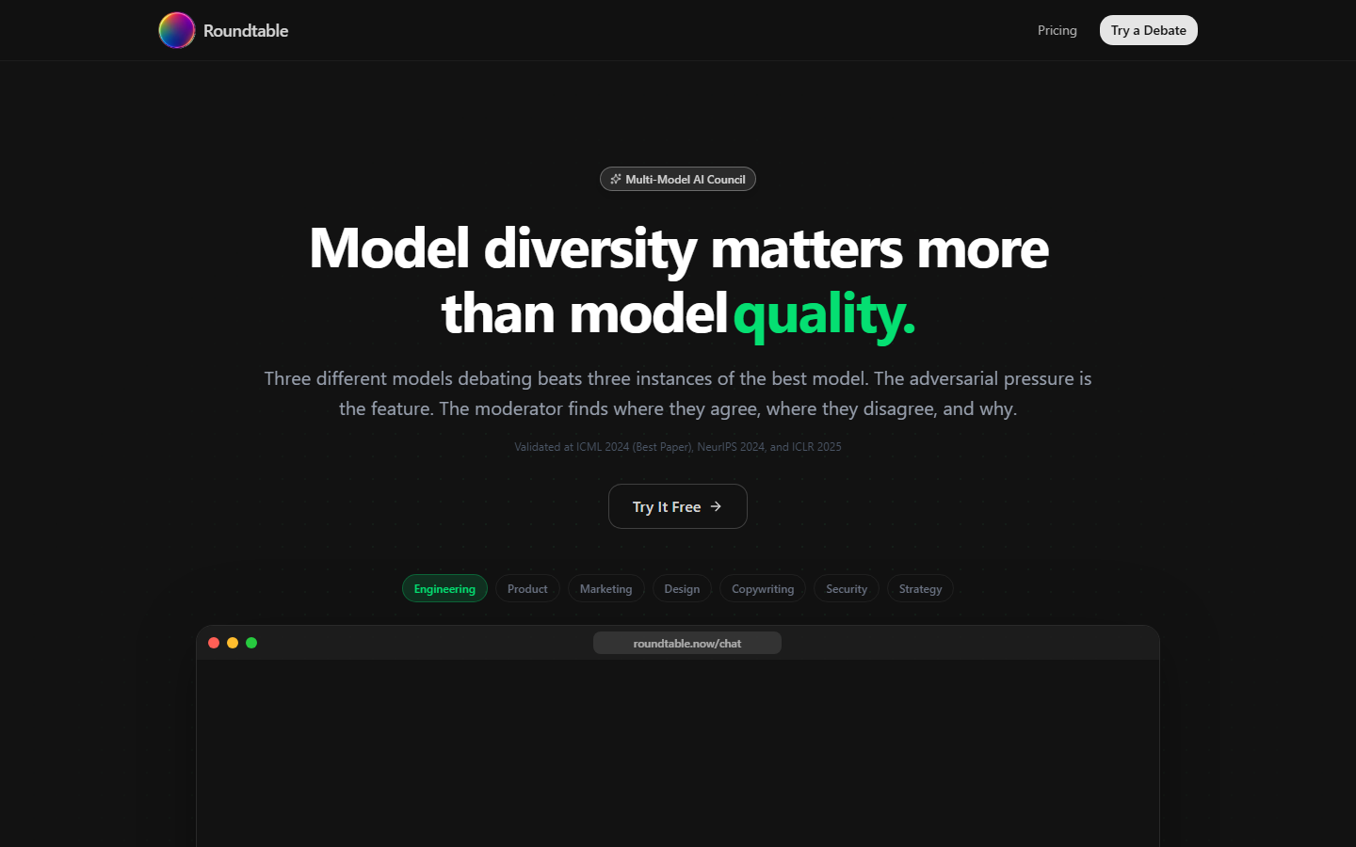The width and height of the screenshot is (1356, 847).
Task: Click the Try It Free button
Action: [678, 506]
